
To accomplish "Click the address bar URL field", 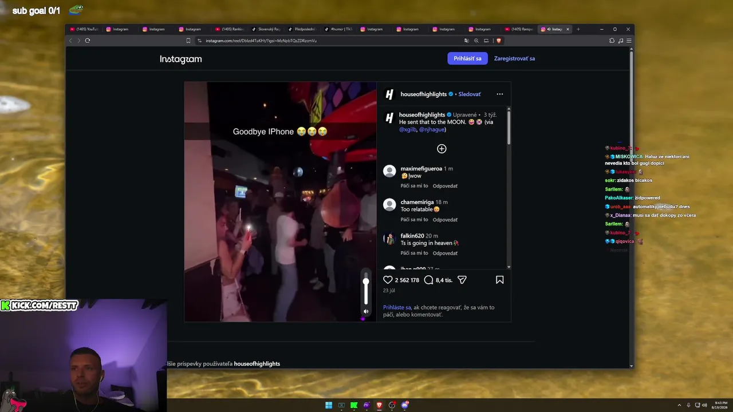I will click(x=329, y=41).
